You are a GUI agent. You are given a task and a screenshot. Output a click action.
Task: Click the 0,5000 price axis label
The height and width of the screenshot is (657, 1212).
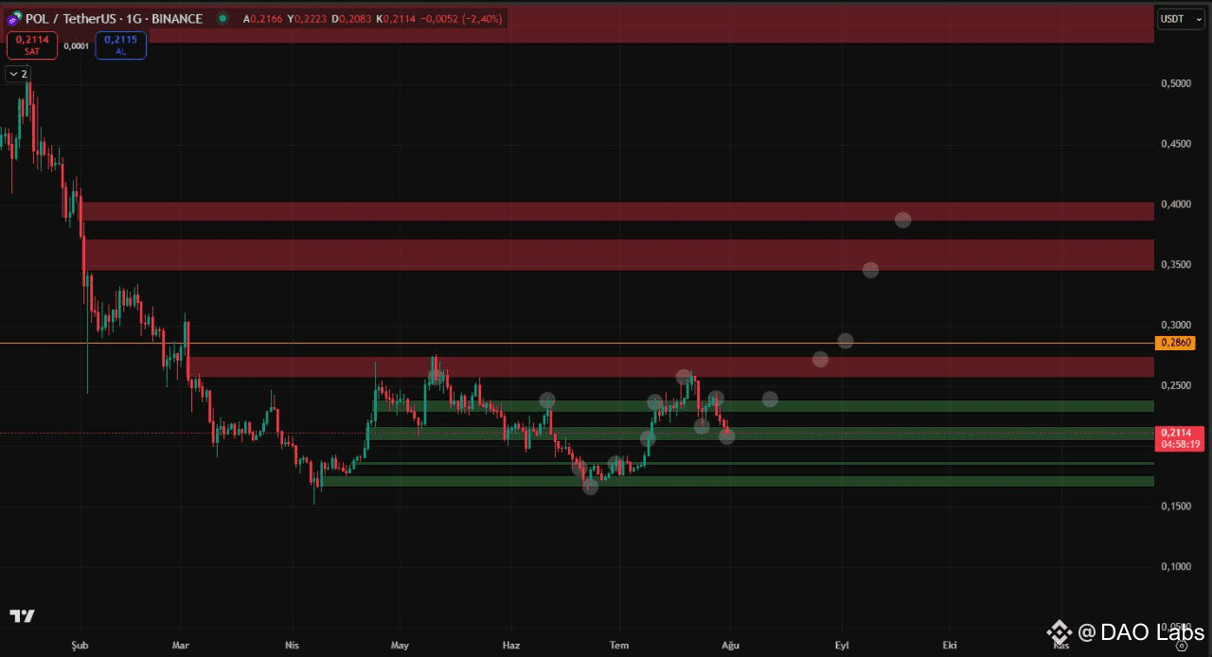[x=1176, y=83]
